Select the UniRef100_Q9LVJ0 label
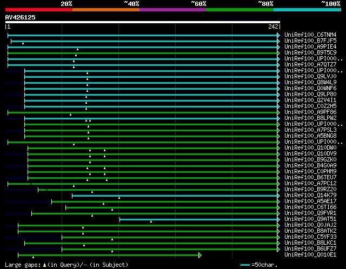 click(x=310, y=77)
